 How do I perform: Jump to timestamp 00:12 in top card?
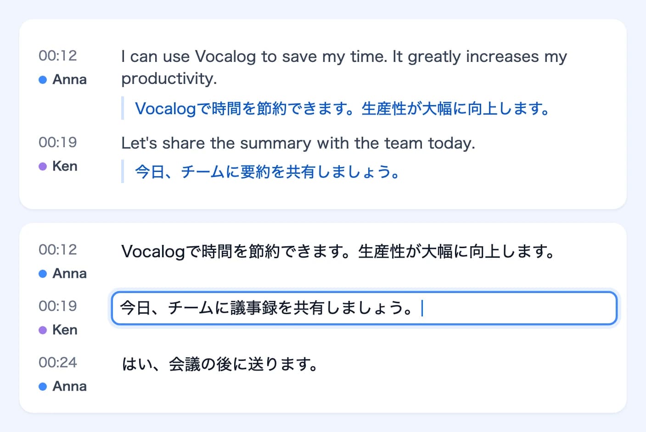pos(58,55)
